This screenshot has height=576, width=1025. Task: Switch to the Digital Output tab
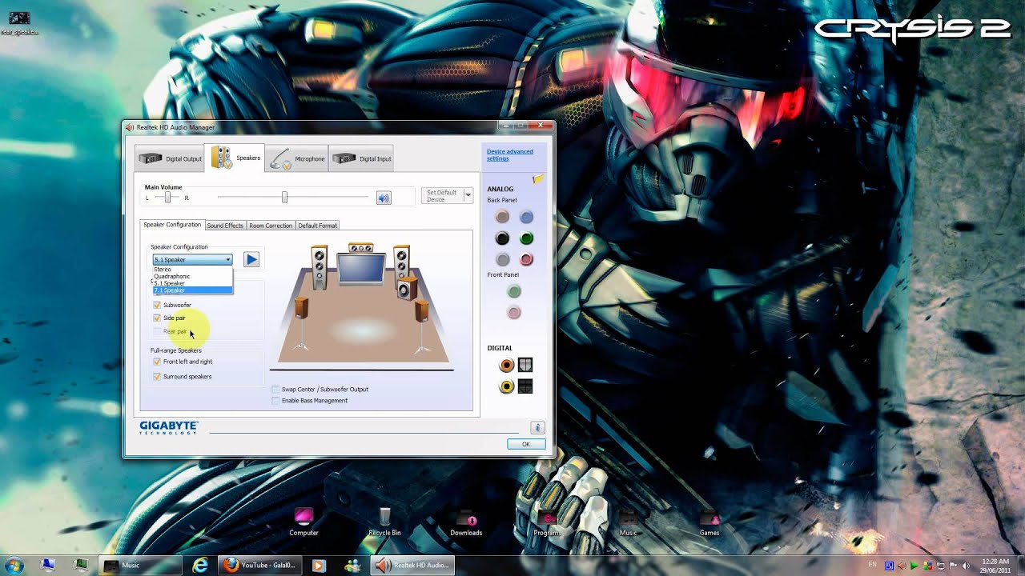coord(170,158)
